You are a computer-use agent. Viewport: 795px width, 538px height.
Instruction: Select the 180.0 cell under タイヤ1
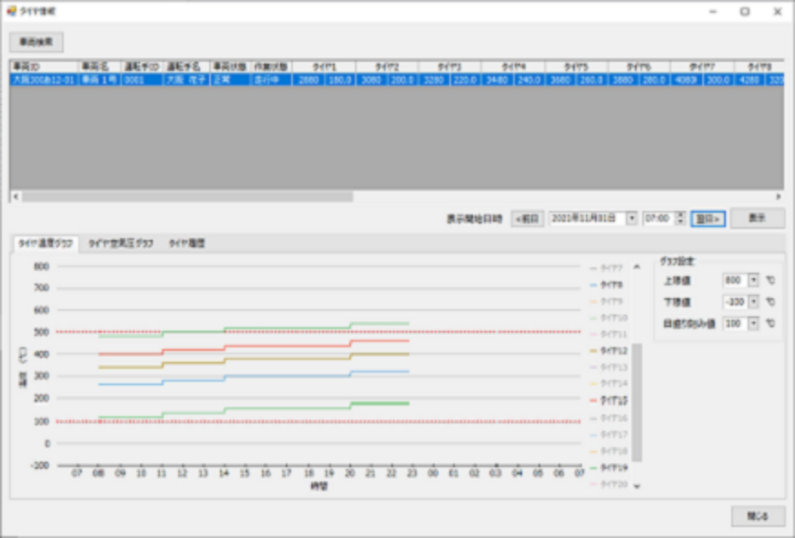(x=339, y=80)
